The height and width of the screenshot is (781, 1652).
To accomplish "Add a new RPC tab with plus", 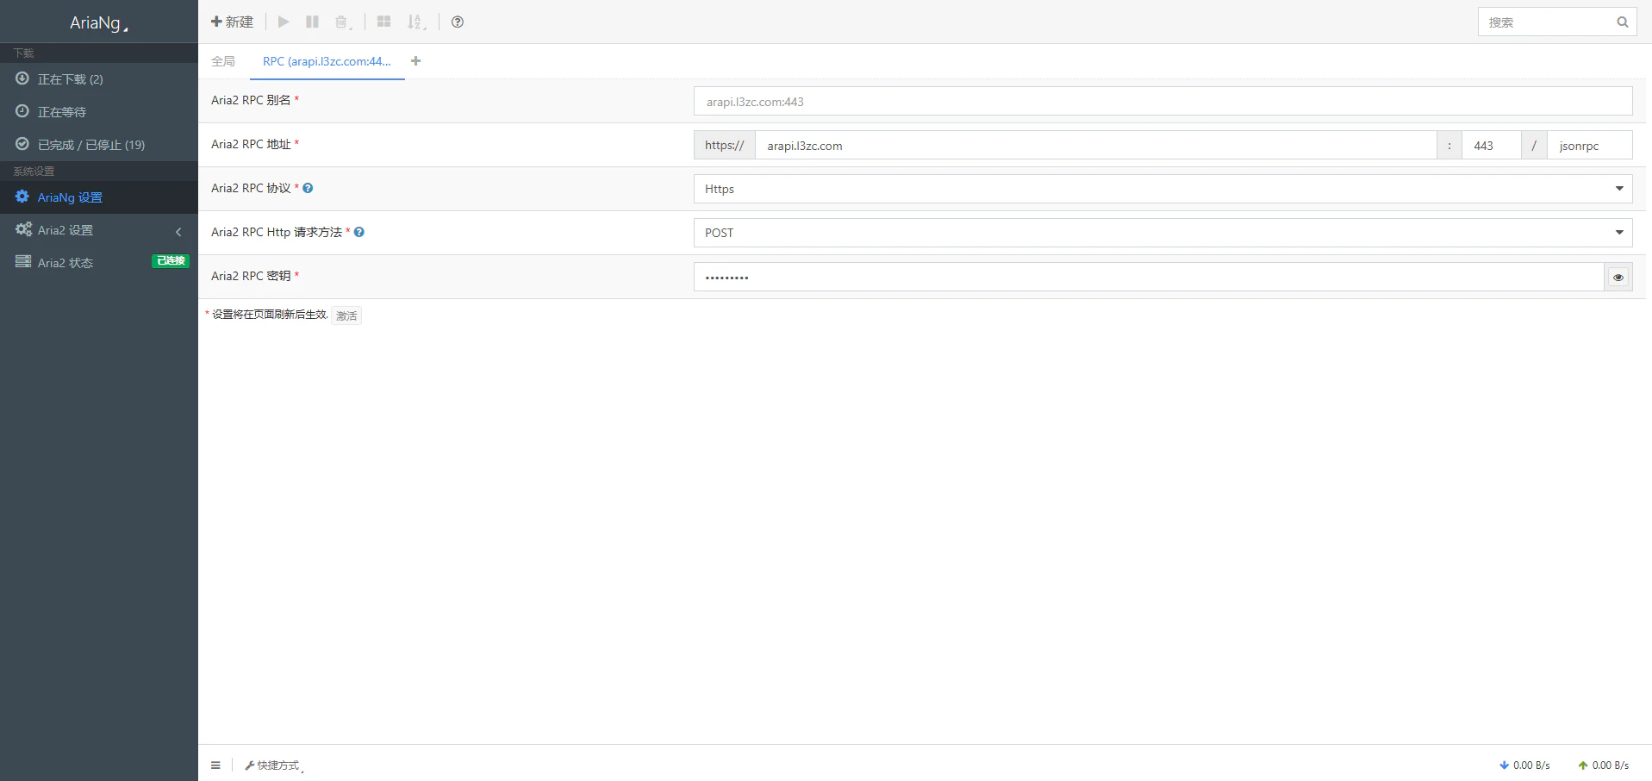I will pyautogui.click(x=416, y=61).
